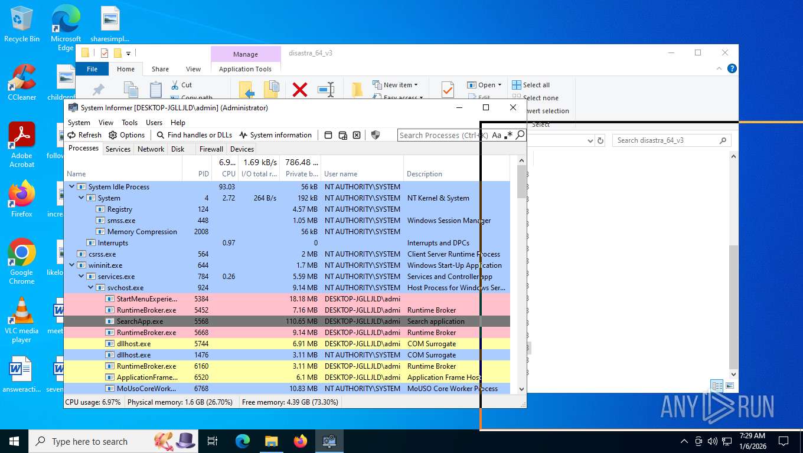The height and width of the screenshot is (453, 803).
Task: Collapse the wininit.exe tree node
Action: [72, 265]
